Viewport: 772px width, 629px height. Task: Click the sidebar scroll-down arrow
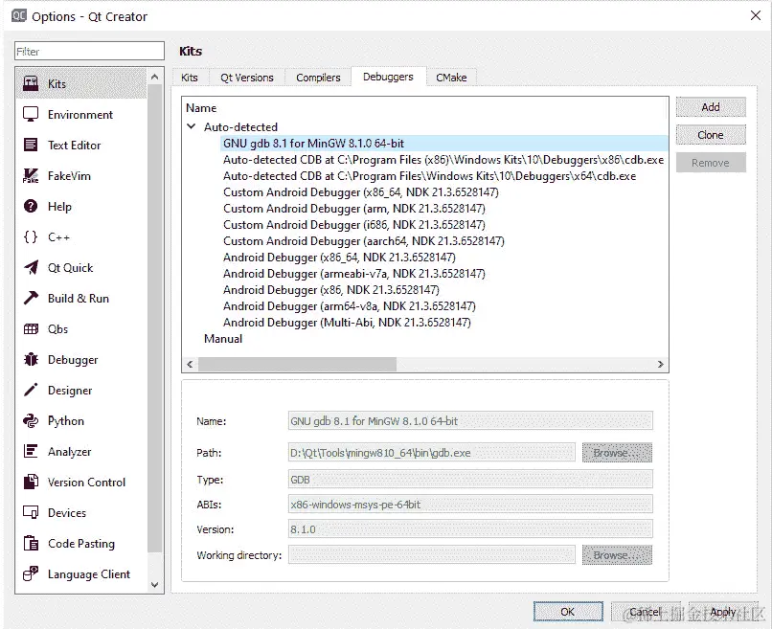click(x=154, y=585)
